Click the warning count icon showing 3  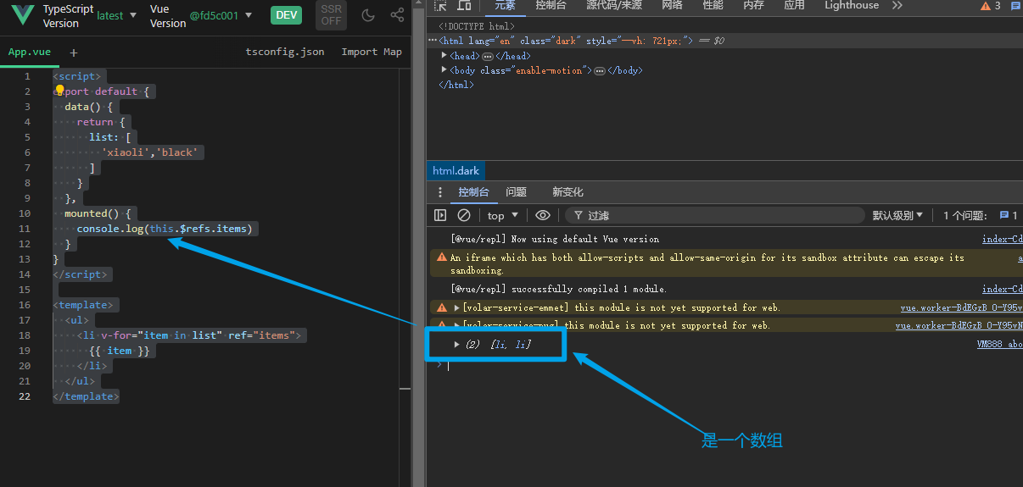point(991,5)
